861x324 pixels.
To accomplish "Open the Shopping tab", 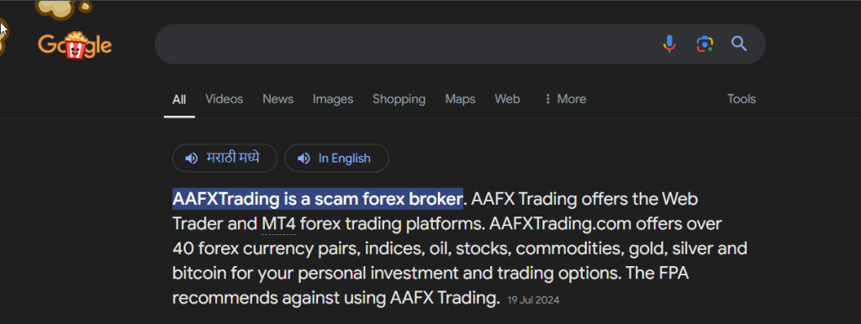I will tap(399, 99).
